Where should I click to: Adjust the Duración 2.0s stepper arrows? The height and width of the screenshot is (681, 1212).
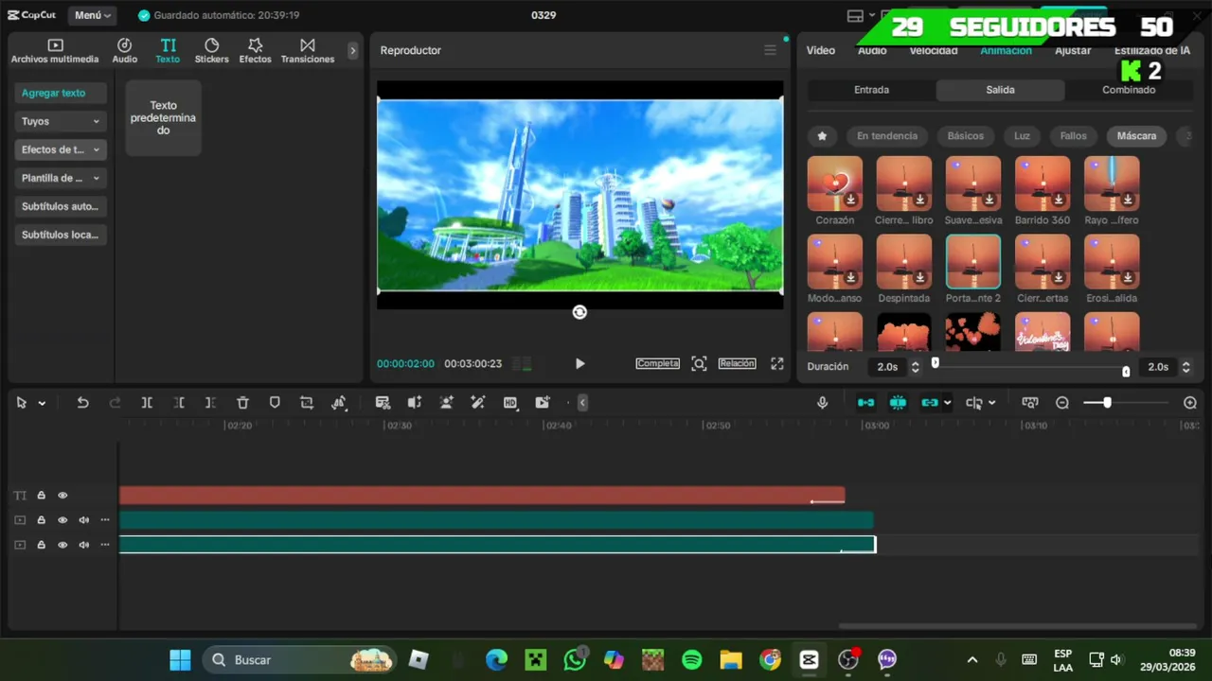(x=915, y=366)
